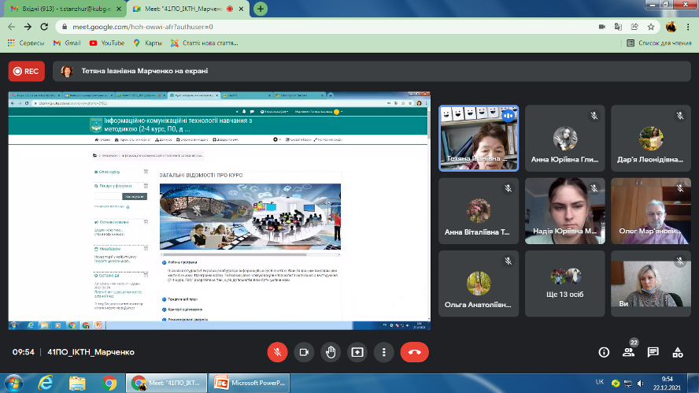
Task: Reload the page with the refresh button
Action: coord(46,26)
